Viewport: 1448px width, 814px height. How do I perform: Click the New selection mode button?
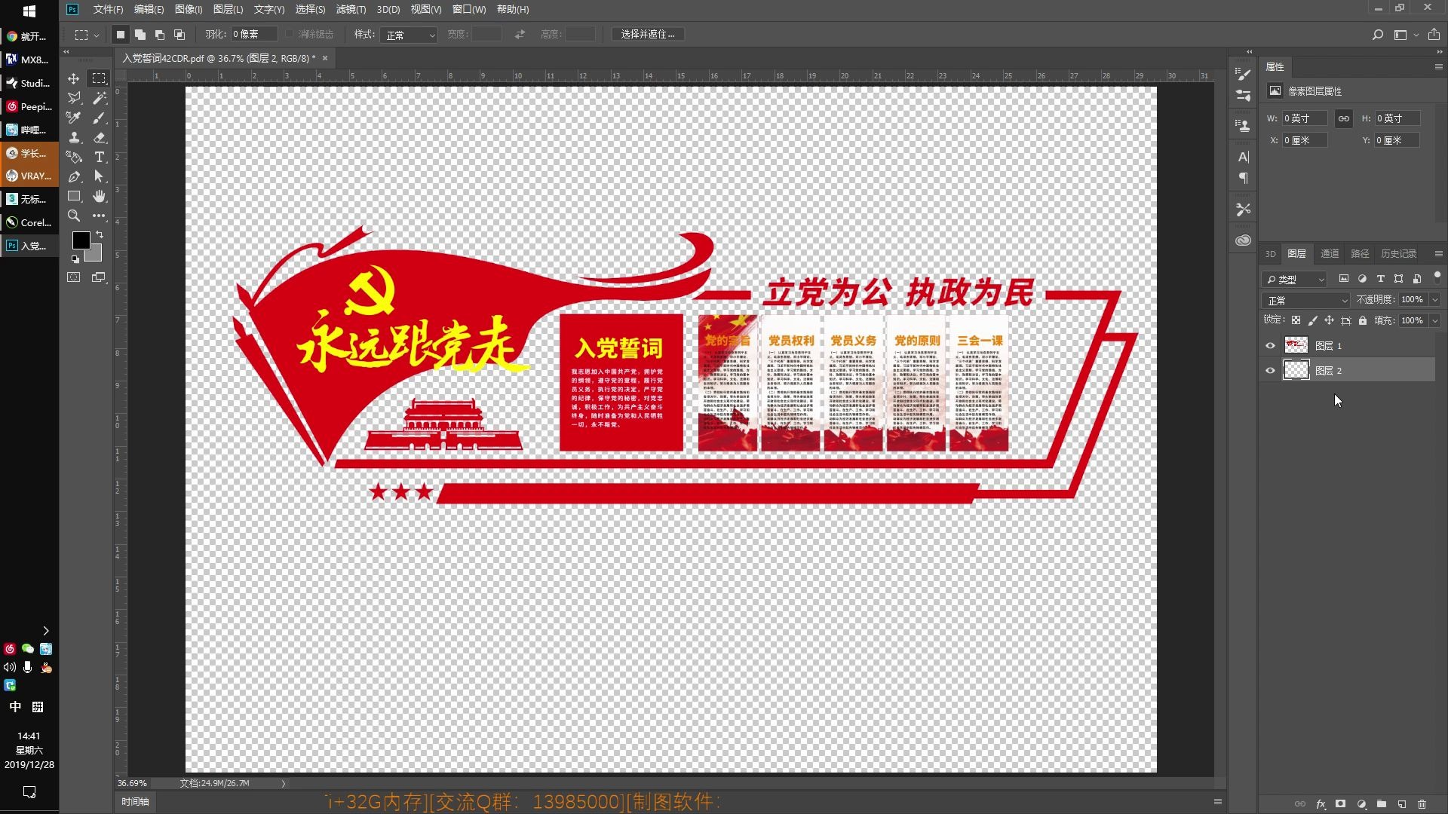[x=121, y=35]
